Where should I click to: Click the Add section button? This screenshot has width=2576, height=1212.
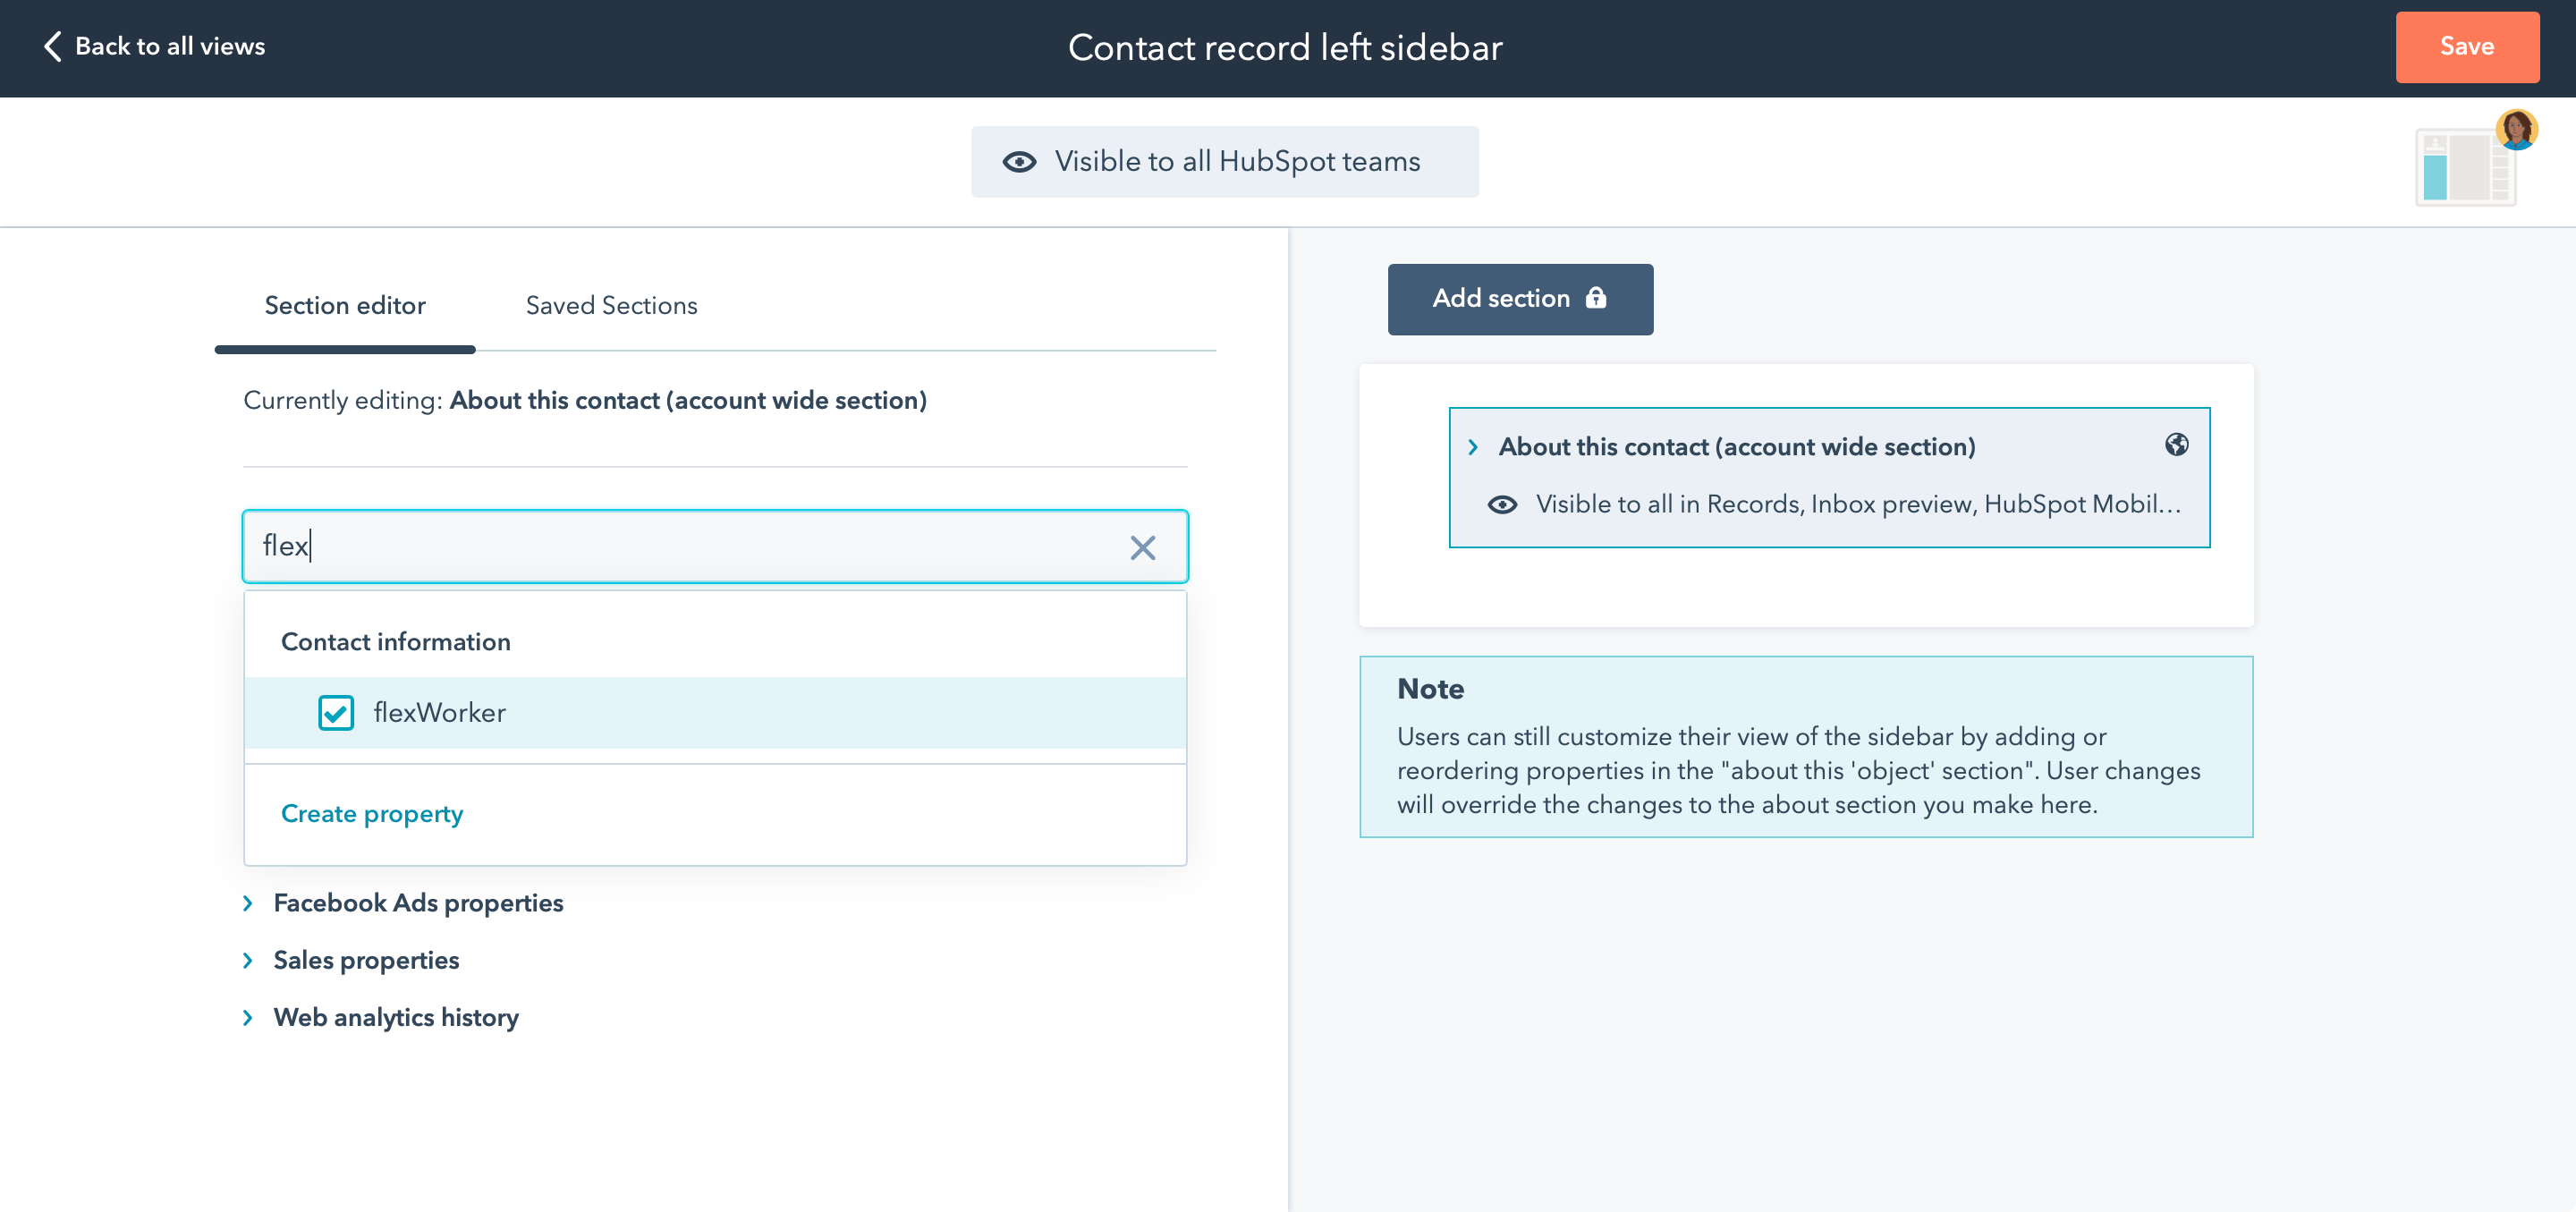[1501, 299]
